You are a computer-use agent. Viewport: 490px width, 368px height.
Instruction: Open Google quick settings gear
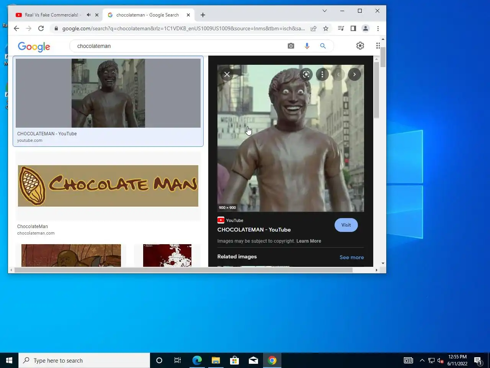tap(360, 46)
